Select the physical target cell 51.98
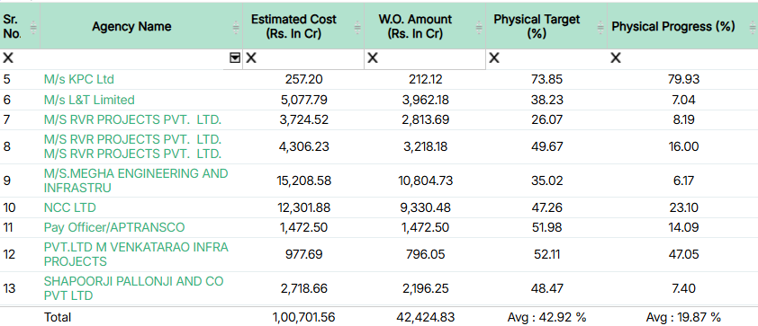The width and height of the screenshot is (758, 326). point(546,227)
